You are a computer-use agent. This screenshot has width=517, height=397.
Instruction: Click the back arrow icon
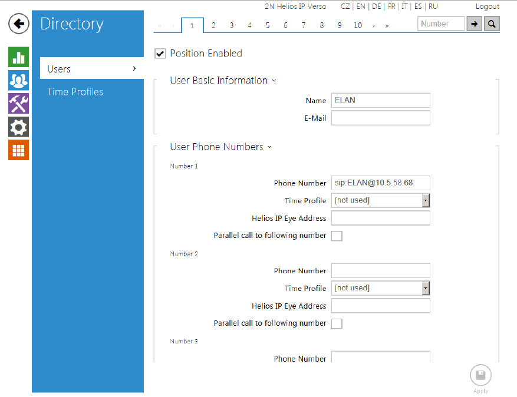(x=19, y=24)
